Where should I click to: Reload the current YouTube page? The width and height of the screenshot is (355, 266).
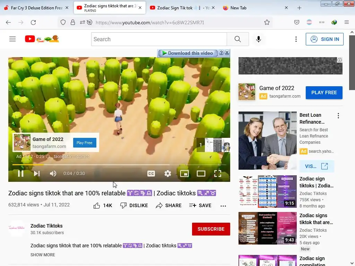[33, 23]
